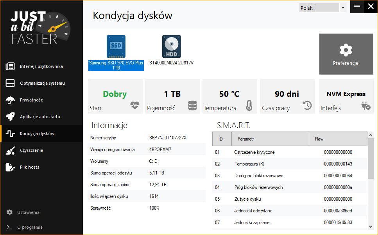Click the Plik hosts file icon
The width and height of the screenshot is (378, 235).
[10, 167]
